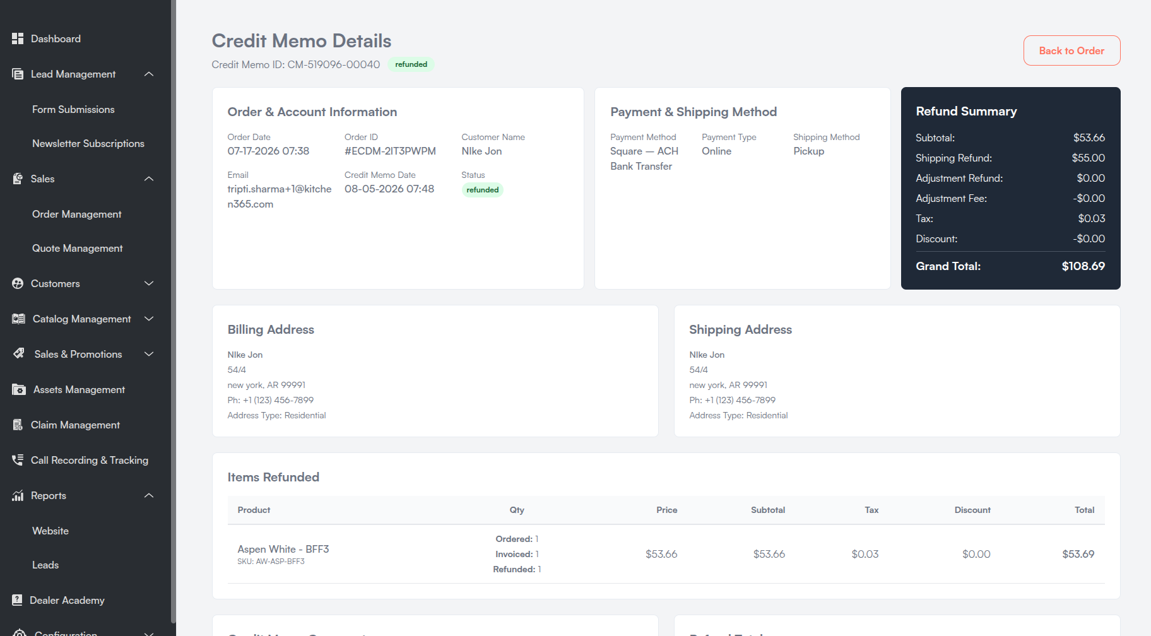Viewport: 1151px width, 636px height.
Task: Select the Dashboard menu label
Action: pos(56,38)
